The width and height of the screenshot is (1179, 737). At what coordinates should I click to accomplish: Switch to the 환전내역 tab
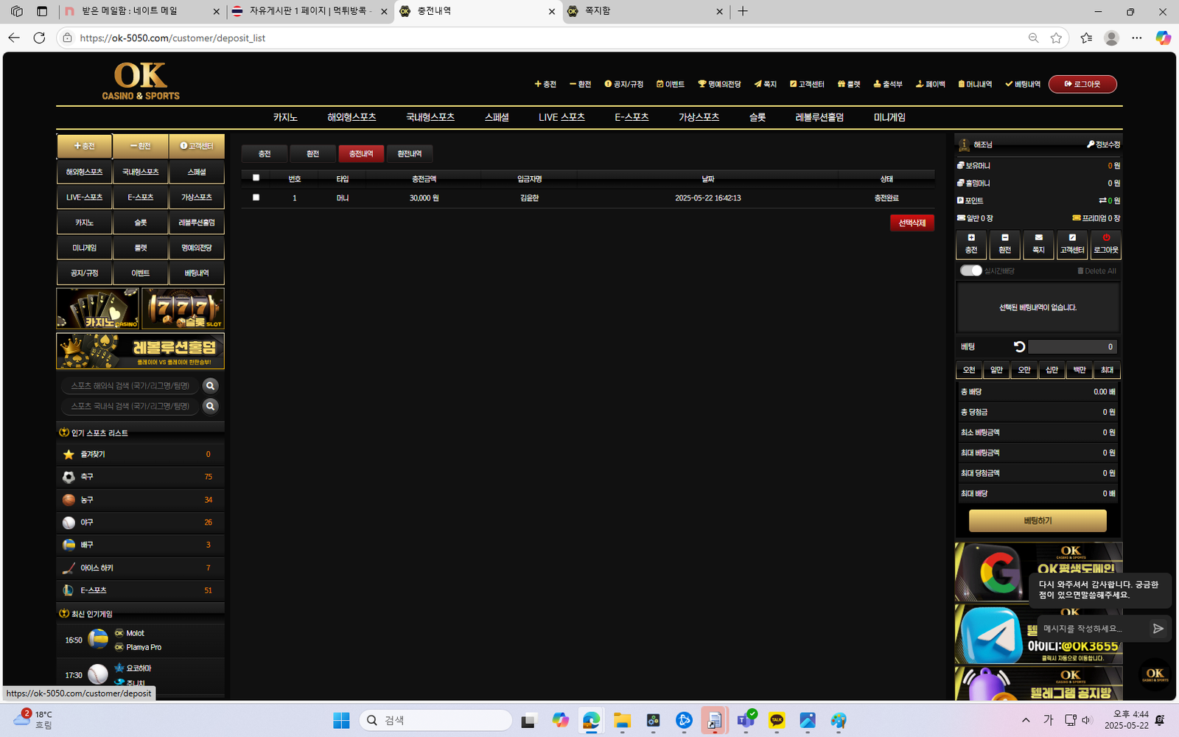pyautogui.click(x=409, y=153)
